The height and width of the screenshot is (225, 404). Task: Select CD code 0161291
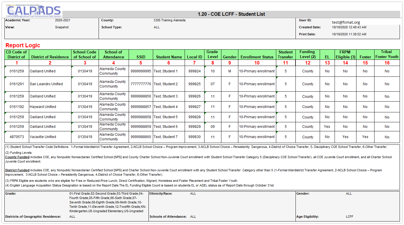pyautogui.click(x=17, y=84)
